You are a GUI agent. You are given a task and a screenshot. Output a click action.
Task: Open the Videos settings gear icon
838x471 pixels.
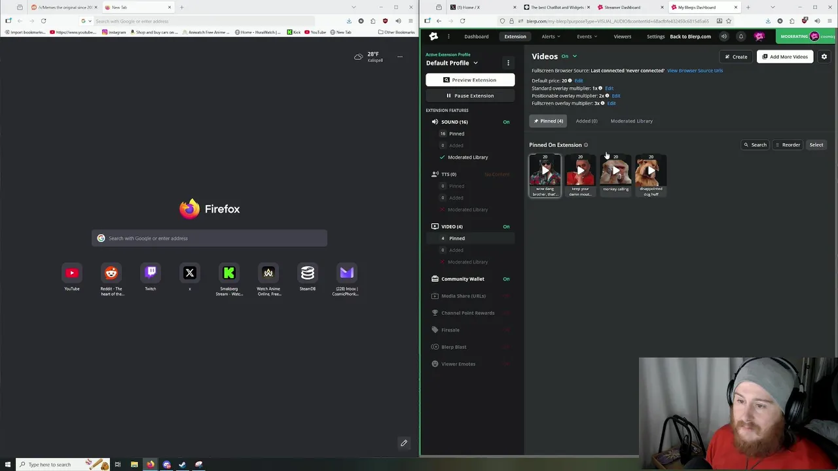point(824,57)
